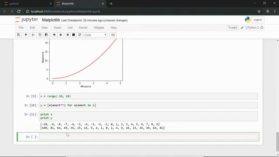The height and width of the screenshot is (157, 279).
Task: Open the Kernel menu
Action: [x=83, y=27]
